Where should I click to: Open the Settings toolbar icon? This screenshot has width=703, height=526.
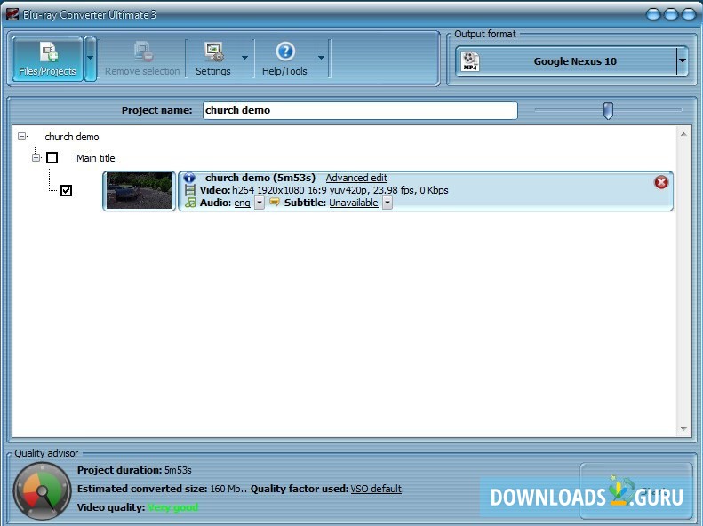tap(213, 52)
